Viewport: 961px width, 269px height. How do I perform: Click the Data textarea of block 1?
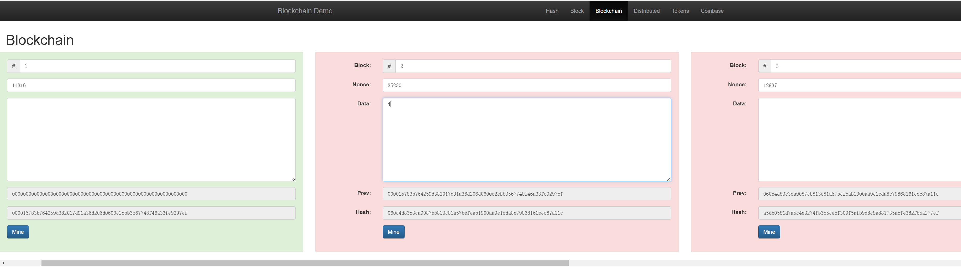(x=151, y=140)
